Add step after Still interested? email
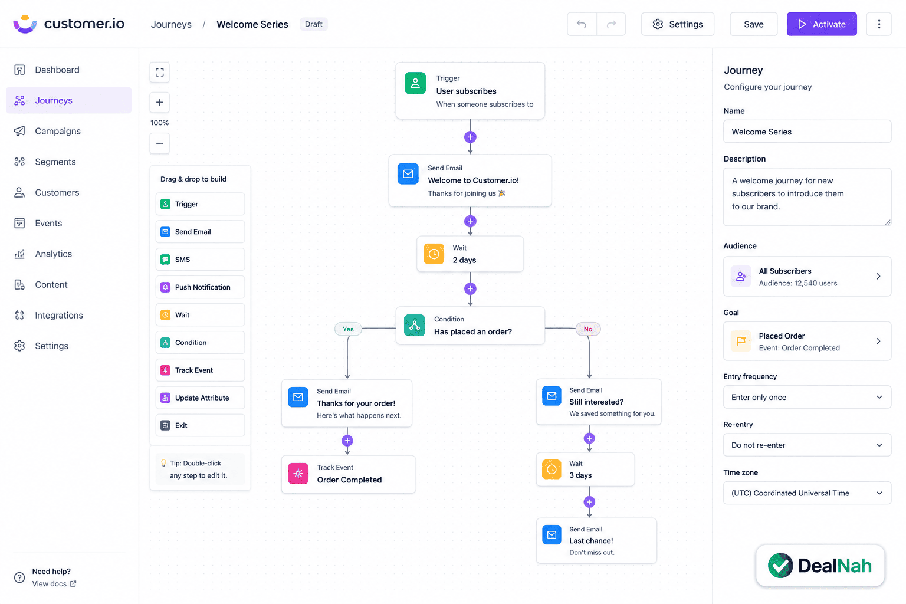The width and height of the screenshot is (906, 604). coord(589,438)
